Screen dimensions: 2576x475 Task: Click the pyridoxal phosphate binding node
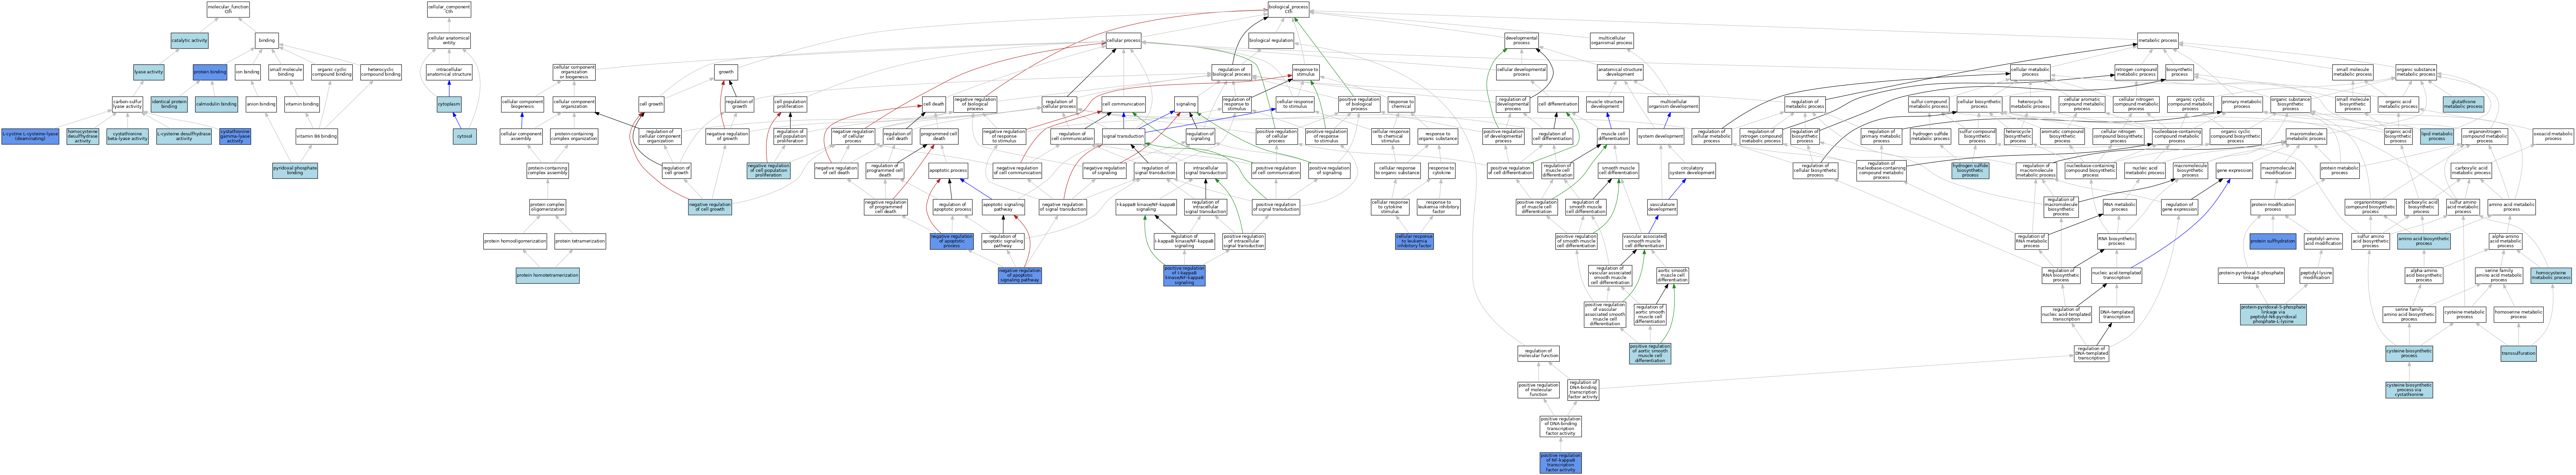(x=295, y=171)
